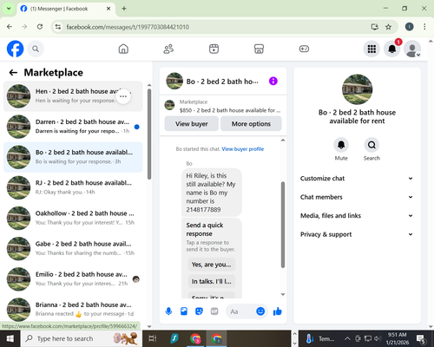Open the Windows notification center icon
Image resolution: width=434 pixels, height=347 pixels.
click(x=421, y=338)
